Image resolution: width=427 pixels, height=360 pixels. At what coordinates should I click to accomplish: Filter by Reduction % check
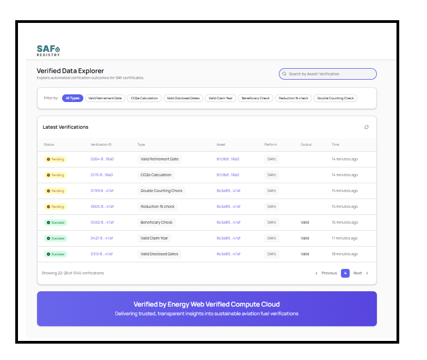pyautogui.click(x=293, y=98)
